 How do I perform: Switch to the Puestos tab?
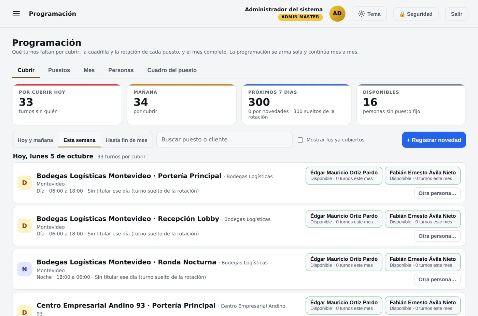(59, 70)
